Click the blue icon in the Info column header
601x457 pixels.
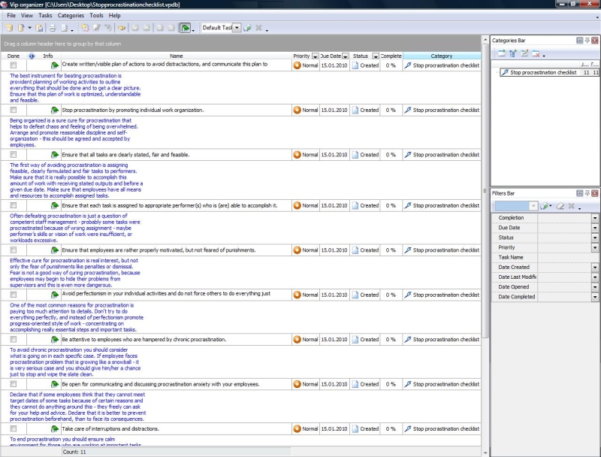point(32,56)
